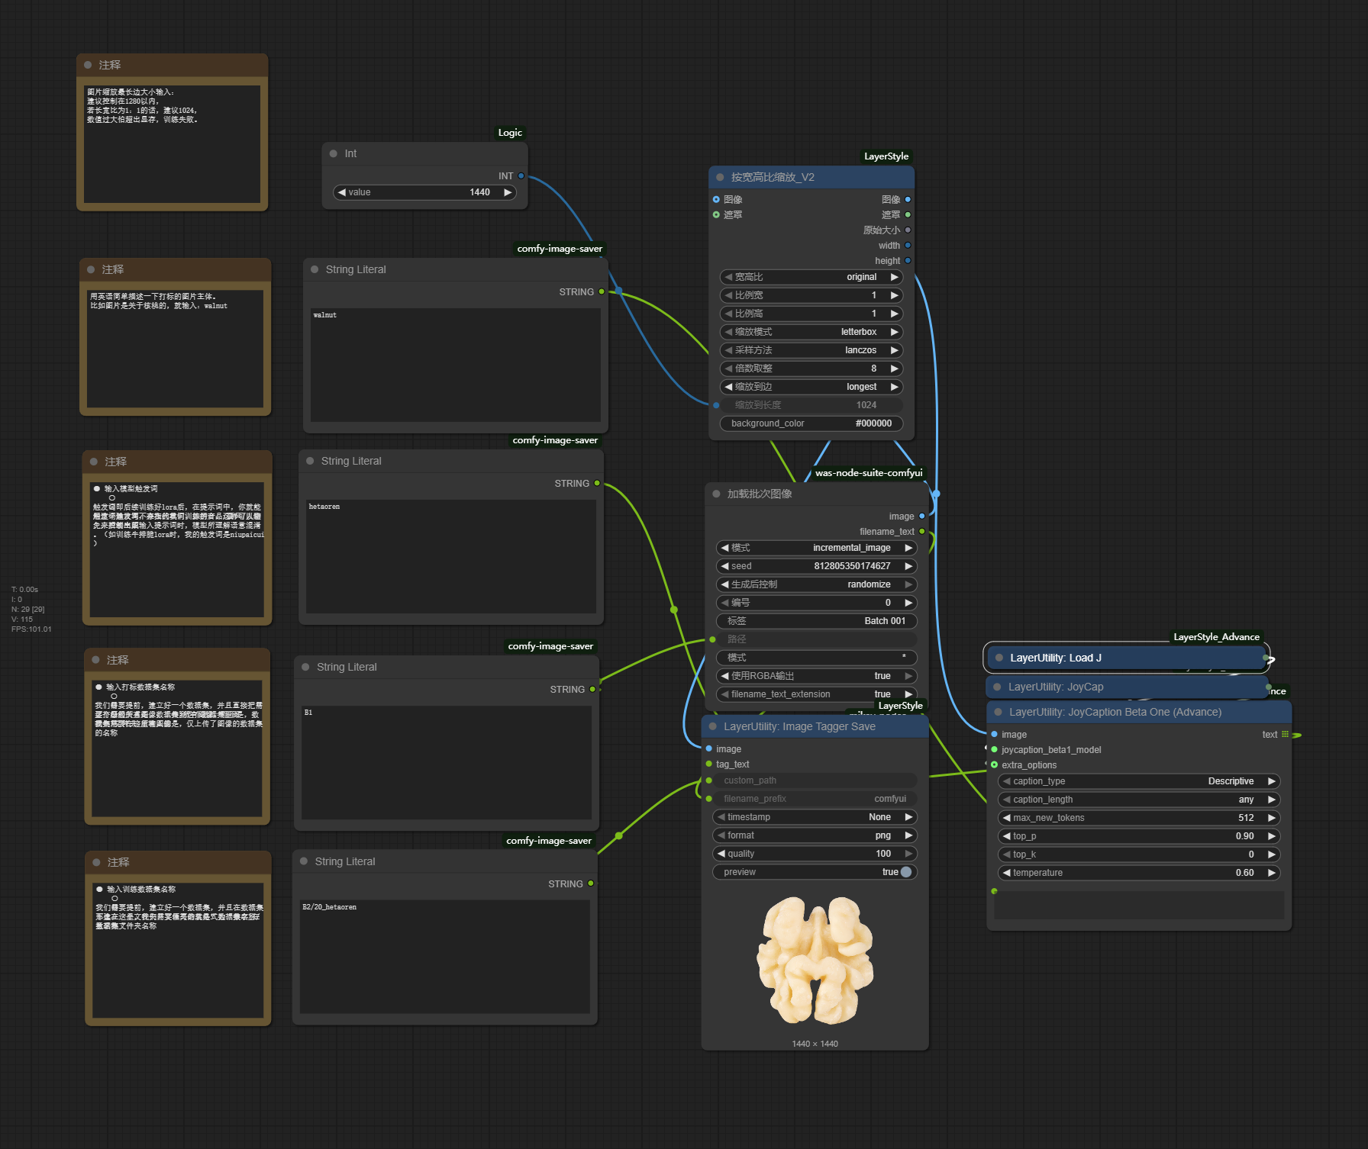Click the collapse dot on Image Tagger Save node

713,726
